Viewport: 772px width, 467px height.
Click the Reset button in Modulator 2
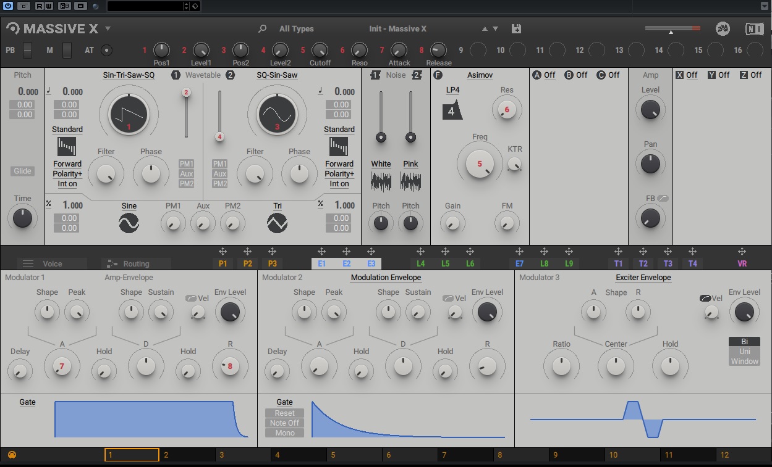coord(285,413)
